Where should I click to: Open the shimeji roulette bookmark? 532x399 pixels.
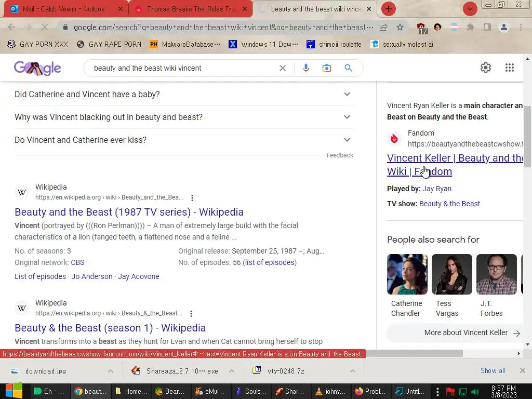(334, 44)
